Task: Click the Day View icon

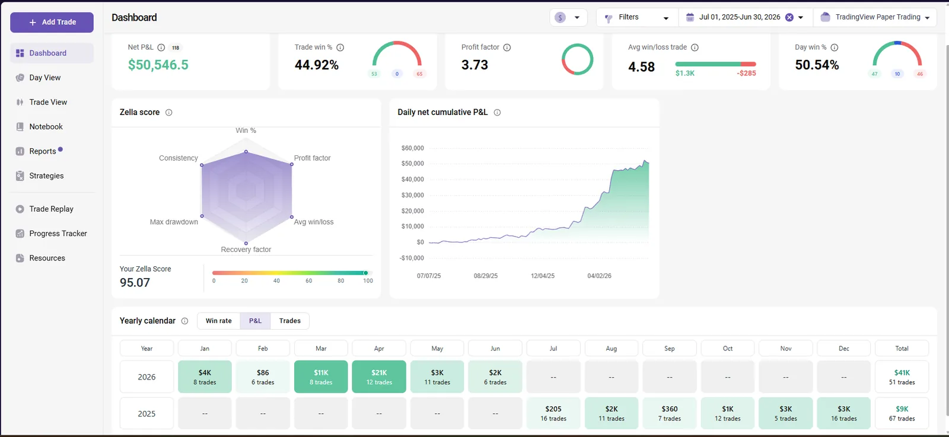Action: click(20, 78)
